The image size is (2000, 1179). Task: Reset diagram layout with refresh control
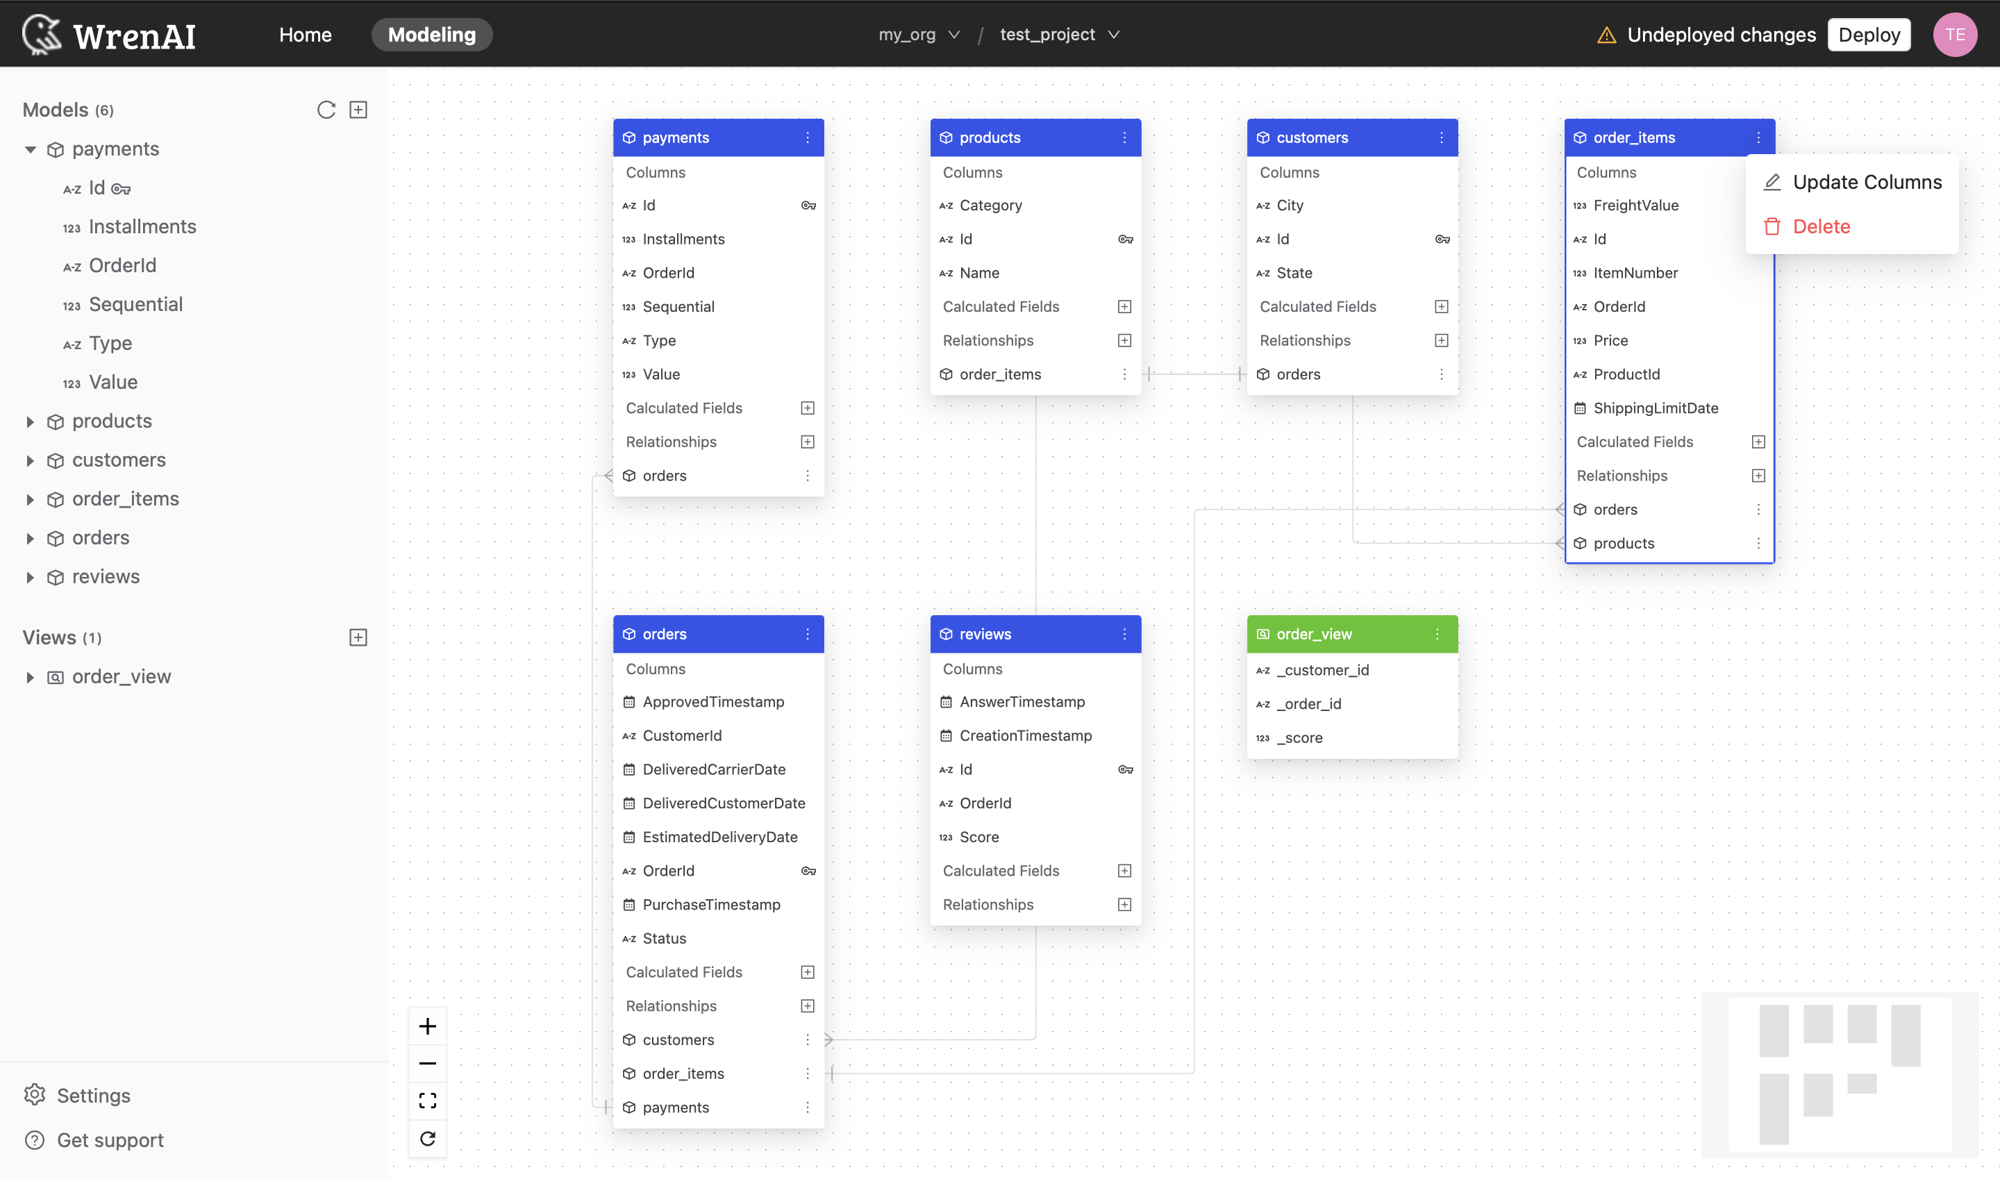click(428, 1139)
